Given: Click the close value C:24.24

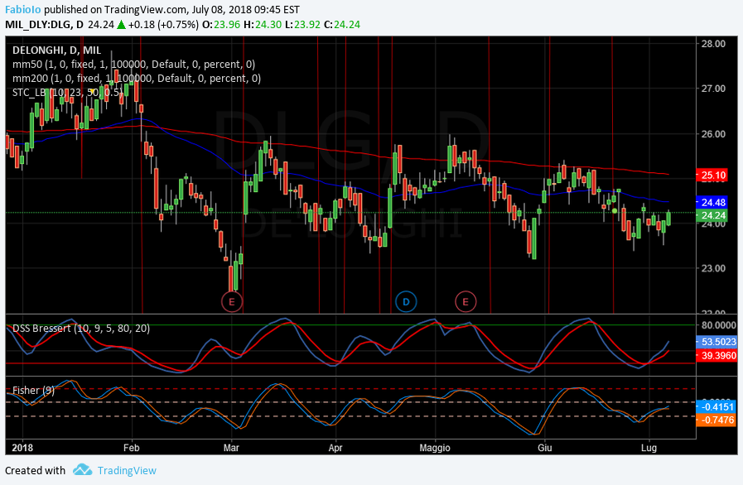Looking at the screenshot, I should pyautogui.click(x=342, y=24).
